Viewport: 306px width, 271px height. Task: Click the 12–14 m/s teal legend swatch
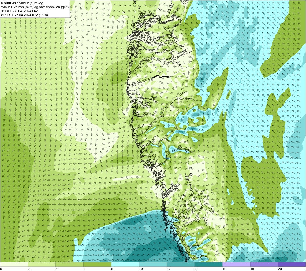(181, 264)
